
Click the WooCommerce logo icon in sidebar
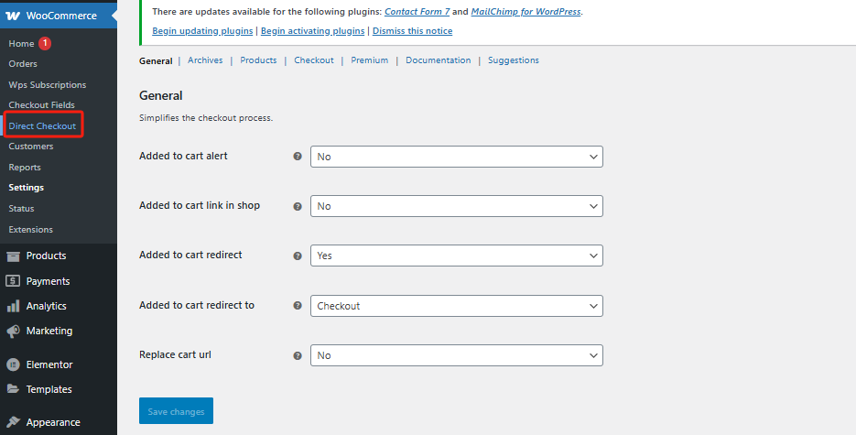[x=14, y=16]
